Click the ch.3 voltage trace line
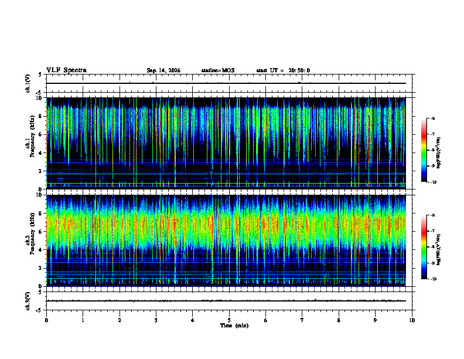464x359 pixels. click(x=226, y=301)
